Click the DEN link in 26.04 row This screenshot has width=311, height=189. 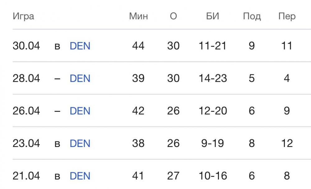80,111
